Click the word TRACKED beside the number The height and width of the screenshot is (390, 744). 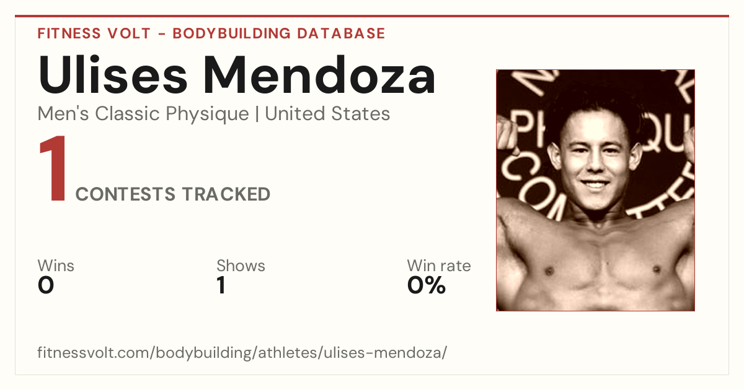226,194
